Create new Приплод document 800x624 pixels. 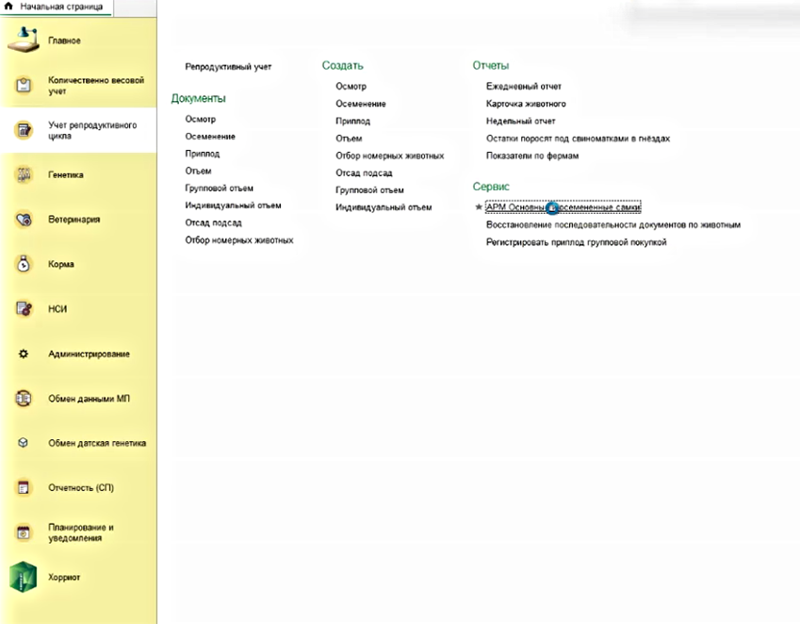point(352,121)
